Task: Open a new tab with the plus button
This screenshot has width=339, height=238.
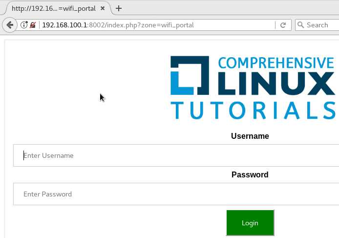Action: click(x=118, y=8)
